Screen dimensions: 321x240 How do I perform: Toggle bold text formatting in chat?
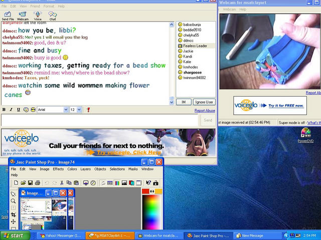click(4, 109)
